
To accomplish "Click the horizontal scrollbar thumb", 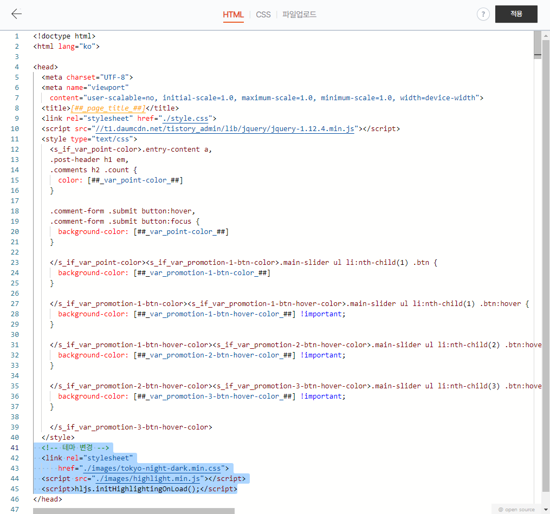I will click(134, 511).
